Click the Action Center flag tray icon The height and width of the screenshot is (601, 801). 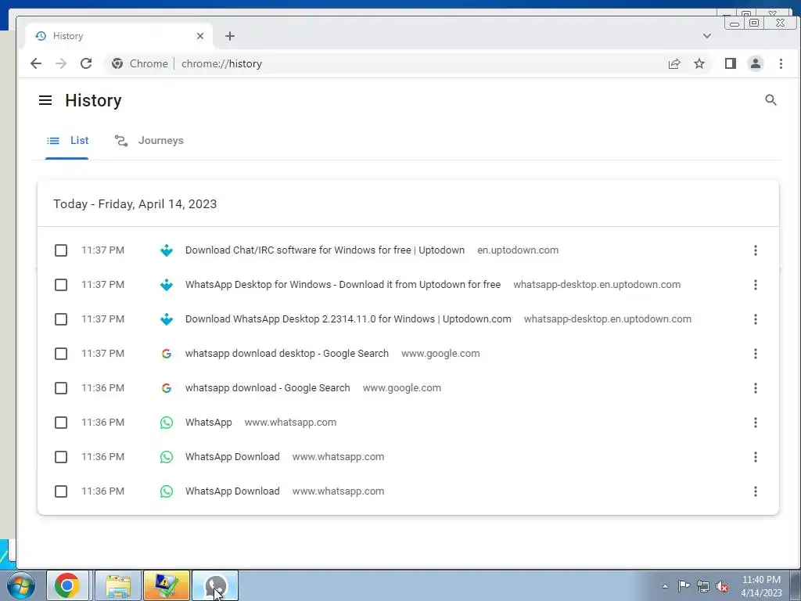(684, 586)
